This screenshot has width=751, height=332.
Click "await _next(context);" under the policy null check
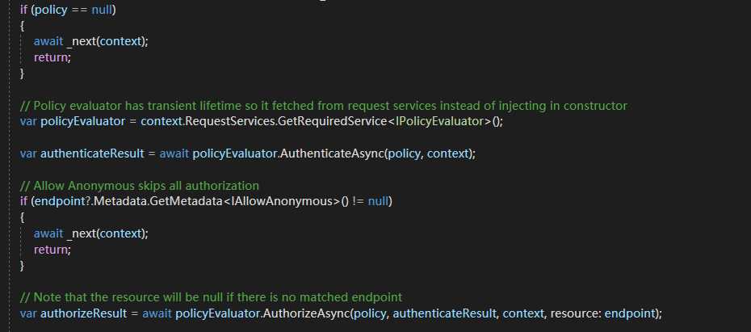coord(91,42)
